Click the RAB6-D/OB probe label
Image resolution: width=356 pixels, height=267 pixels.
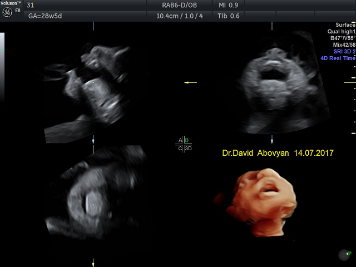tap(179, 5)
